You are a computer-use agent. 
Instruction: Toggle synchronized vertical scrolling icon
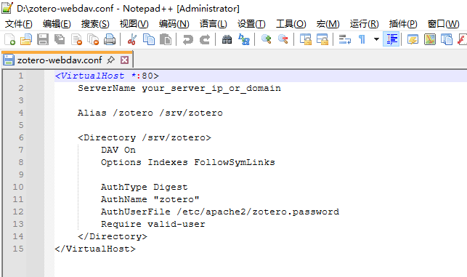(x=305, y=39)
